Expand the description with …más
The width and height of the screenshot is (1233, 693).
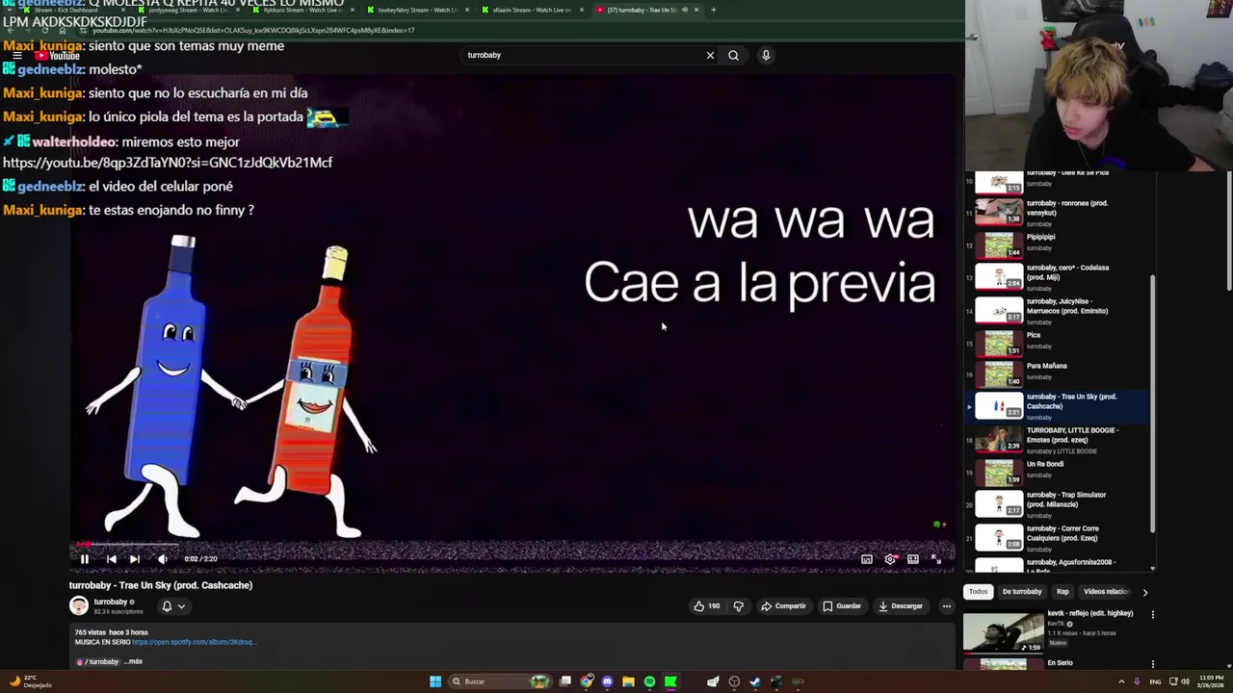coord(134,661)
